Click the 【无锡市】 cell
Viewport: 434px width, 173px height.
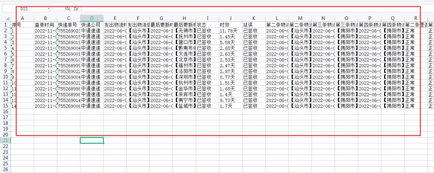184,31
